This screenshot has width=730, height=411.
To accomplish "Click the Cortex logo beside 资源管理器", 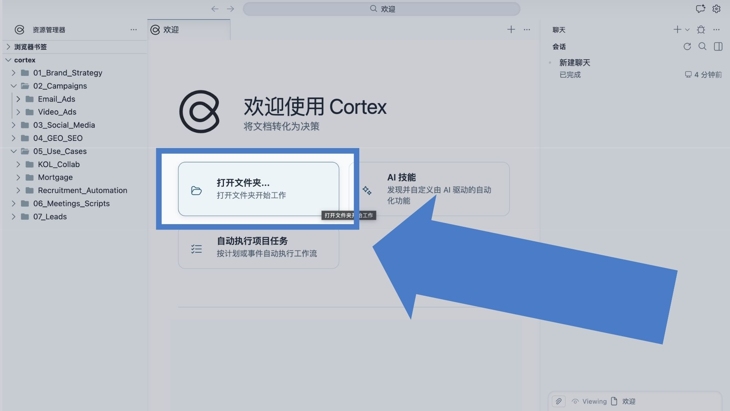I will click(19, 30).
